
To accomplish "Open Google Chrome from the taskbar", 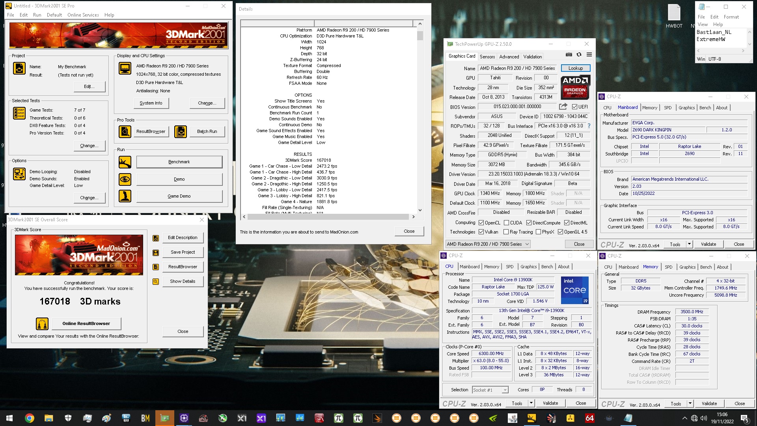I will tap(29, 418).
